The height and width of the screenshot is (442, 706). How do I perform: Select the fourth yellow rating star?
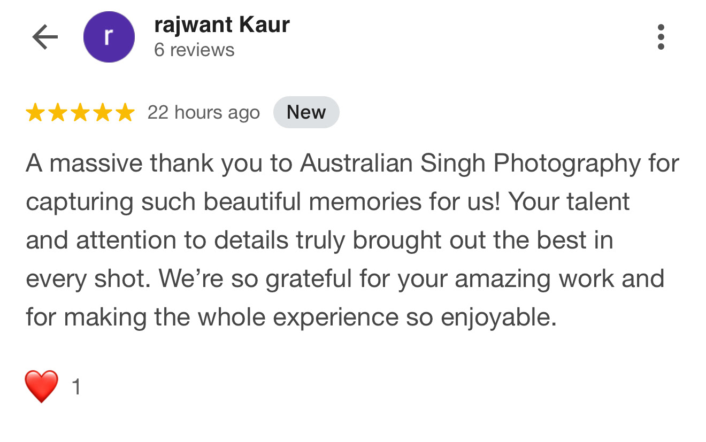point(102,113)
